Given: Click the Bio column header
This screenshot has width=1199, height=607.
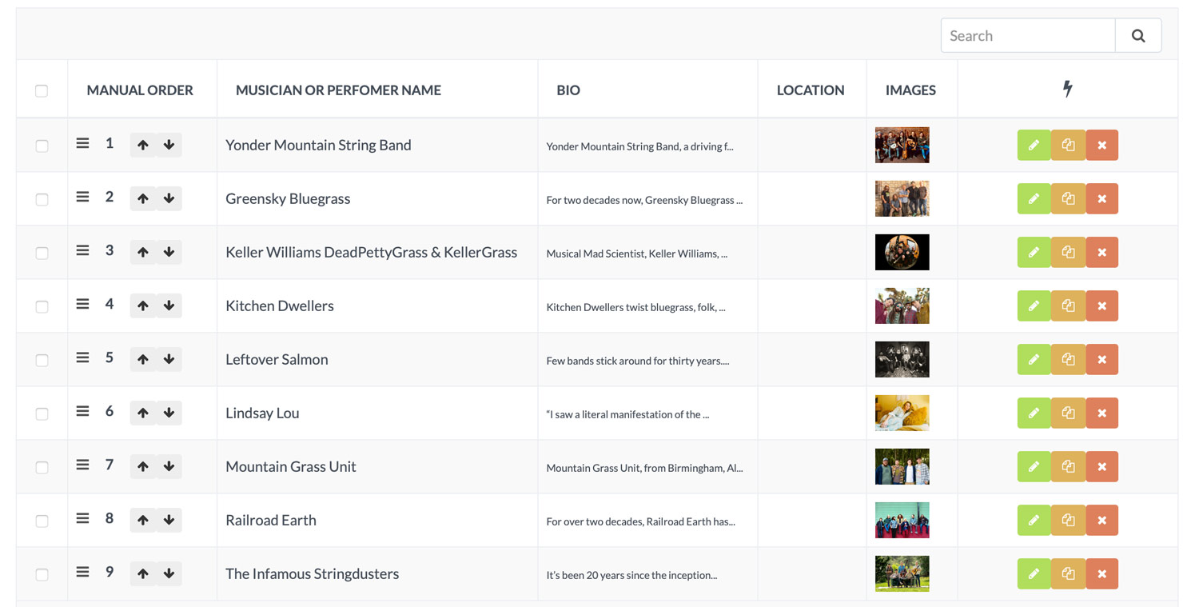Looking at the screenshot, I should (568, 90).
